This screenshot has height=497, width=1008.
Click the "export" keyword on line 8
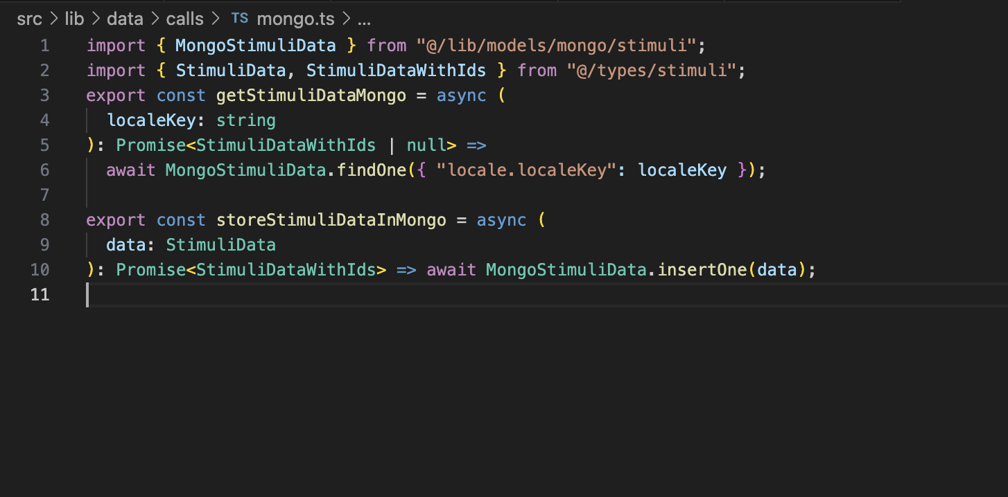click(116, 220)
